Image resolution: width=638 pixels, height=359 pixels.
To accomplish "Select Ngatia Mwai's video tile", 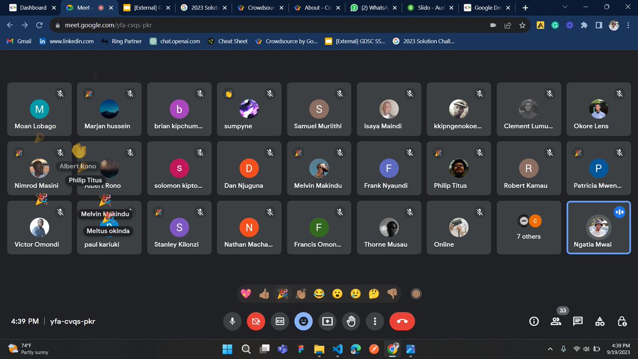I will click(x=599, y=227).
